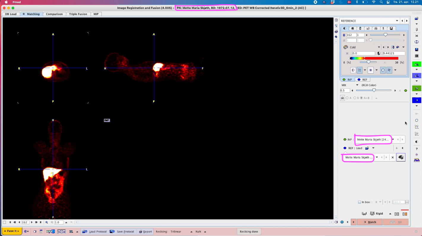Switch to the Matching tab
Image resolution: width=422 pixels, height=236 pixels.
click(31, 14)
